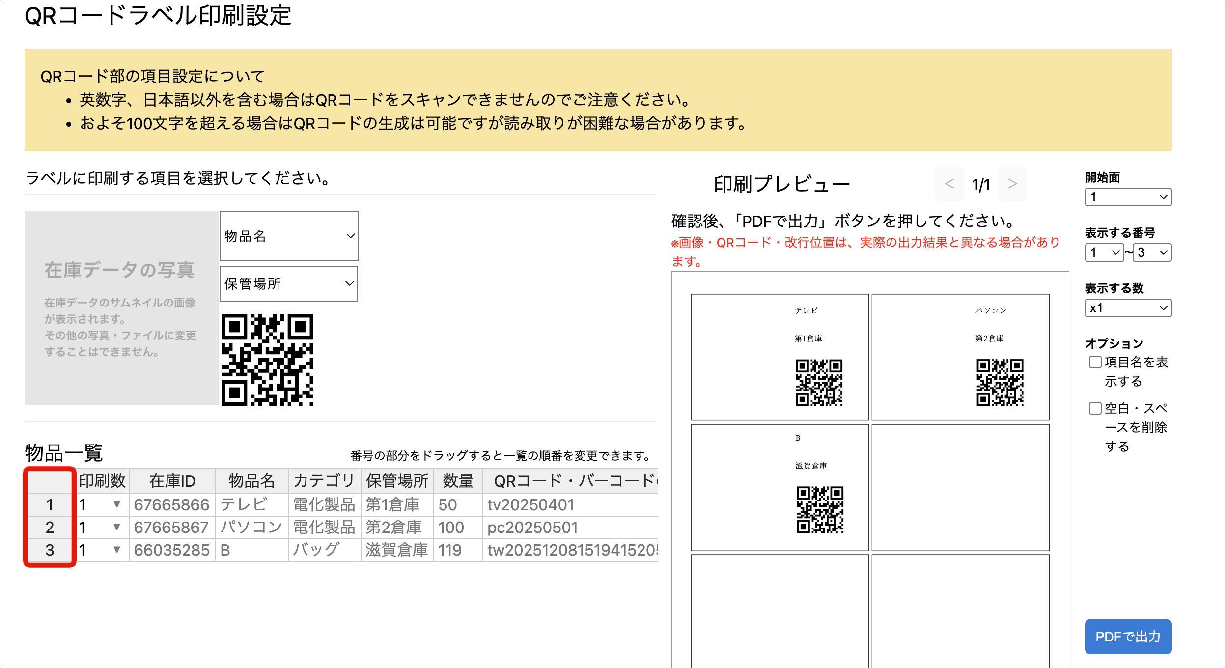Click the テレビ label QR code in preview
This screenshot has width=1225, height=668.
tap(819, 383)
